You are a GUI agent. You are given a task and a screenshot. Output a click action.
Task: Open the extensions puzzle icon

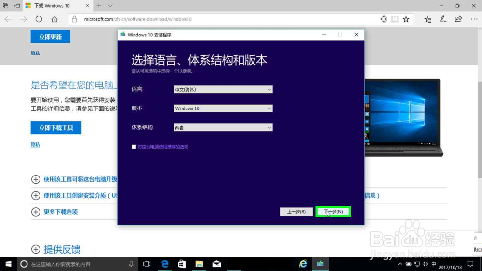(383, 19)
